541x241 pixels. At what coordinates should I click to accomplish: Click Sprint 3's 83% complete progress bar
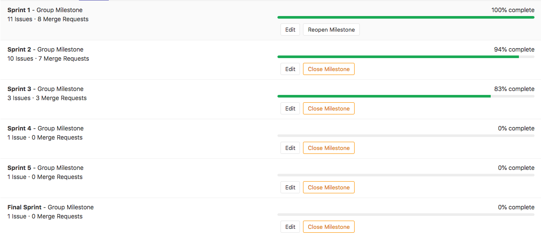(406, 96)
